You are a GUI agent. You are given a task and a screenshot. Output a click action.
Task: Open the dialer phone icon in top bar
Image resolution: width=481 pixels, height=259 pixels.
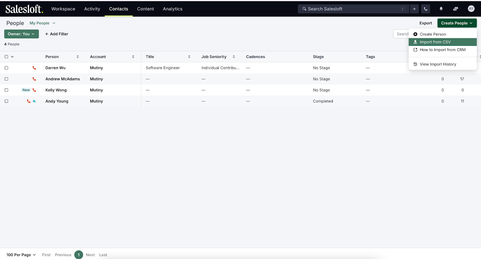tap(425, 9)
